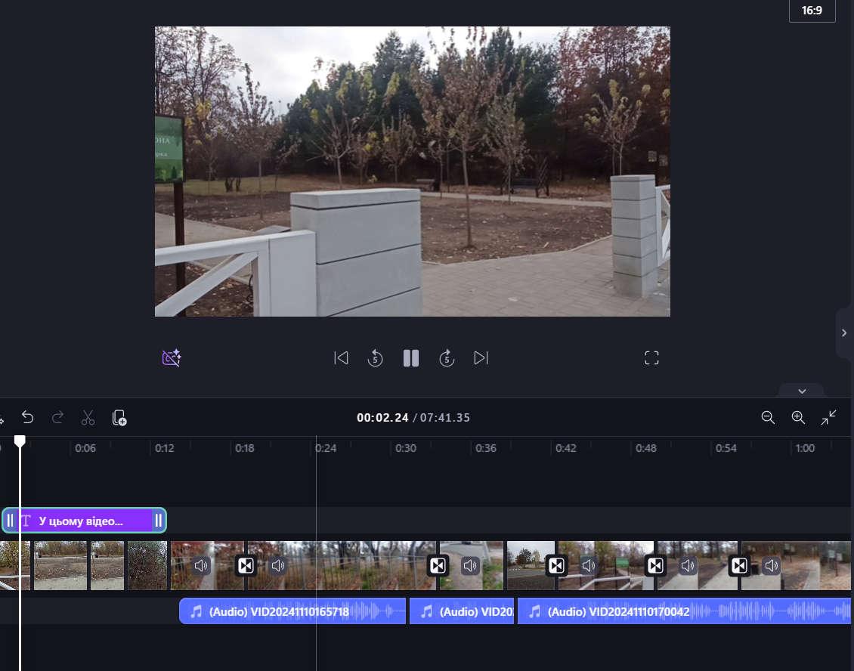
Task: Zoom out the timeline
Action: [x=768, y=418]
